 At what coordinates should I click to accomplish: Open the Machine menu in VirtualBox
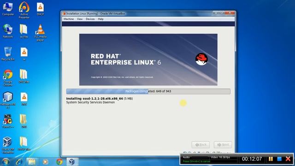click(69, 19)
